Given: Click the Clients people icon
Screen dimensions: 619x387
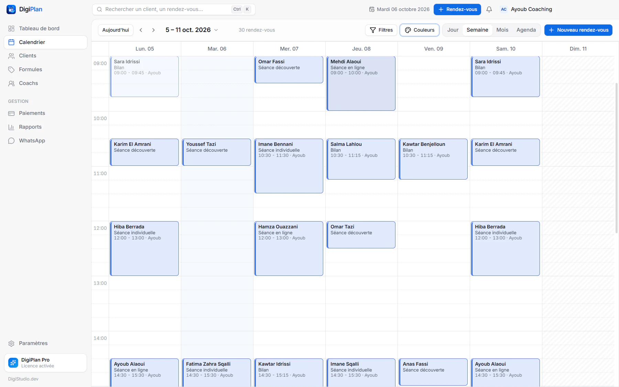Looking at the screenshot, I should (11, 56).
